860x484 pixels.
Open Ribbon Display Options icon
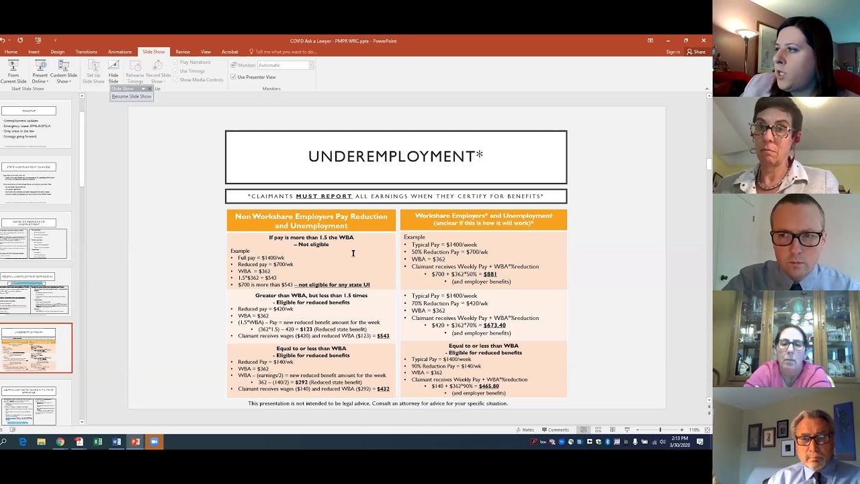650,41
